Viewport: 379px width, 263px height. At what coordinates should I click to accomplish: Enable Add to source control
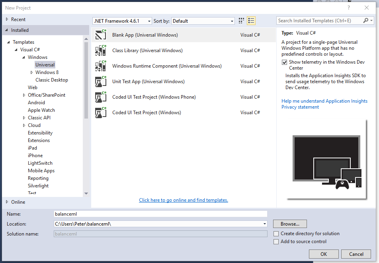(x=276, y=242)
